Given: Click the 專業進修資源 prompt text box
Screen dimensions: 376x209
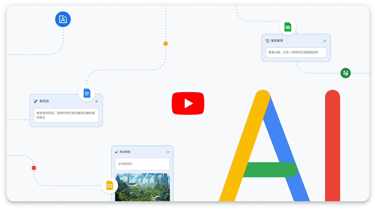Looking at the screenshot, I should (66, 115).
